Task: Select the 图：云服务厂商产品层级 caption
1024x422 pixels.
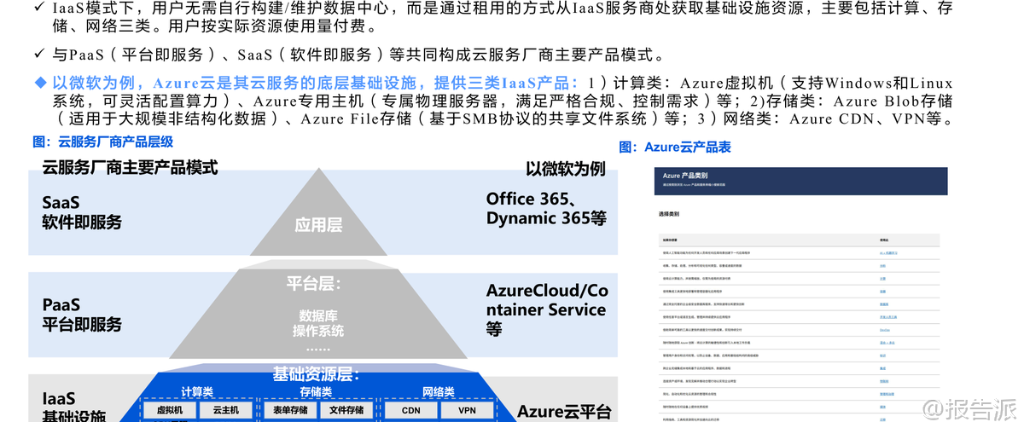Action: point(102,142)
